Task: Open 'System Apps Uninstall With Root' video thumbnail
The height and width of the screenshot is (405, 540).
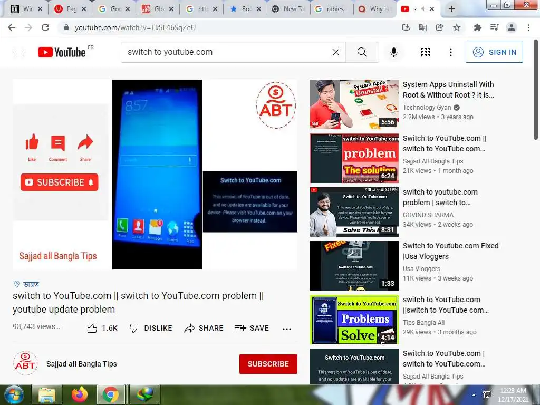Action: tap(354, 104)
